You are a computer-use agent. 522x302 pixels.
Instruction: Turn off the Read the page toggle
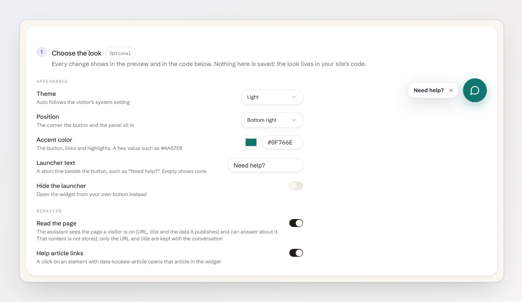(x=296, y=223)
